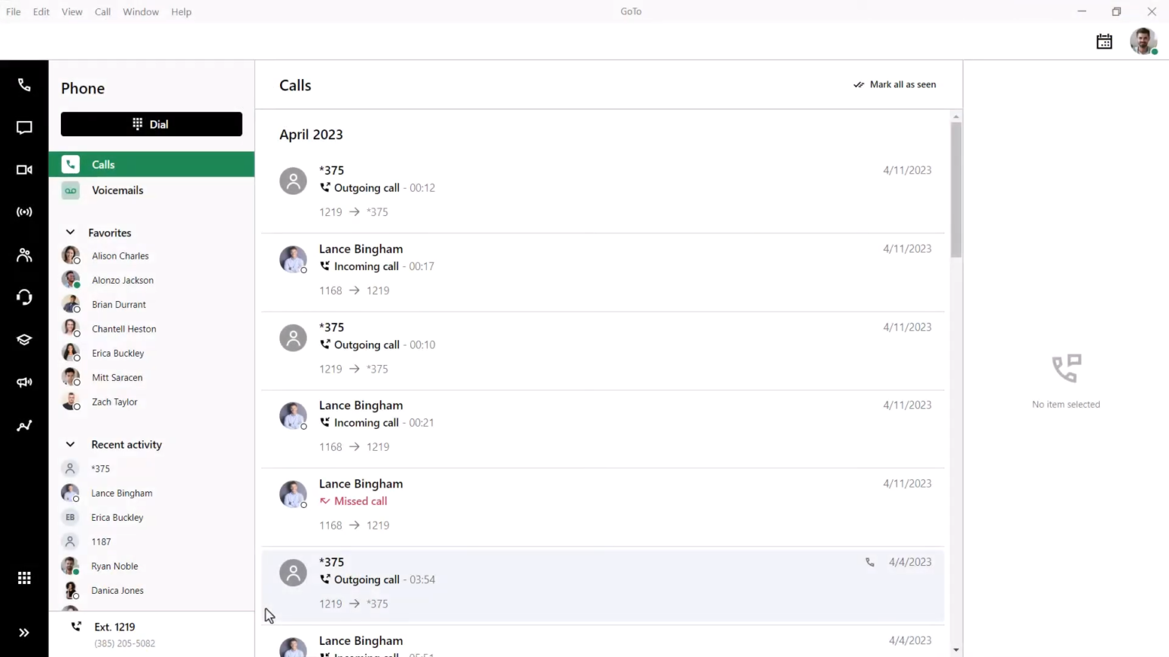Viewport: 1169px width, 657px height.
Task: Open the Training graduation cap icon
Action: (24, 339)
